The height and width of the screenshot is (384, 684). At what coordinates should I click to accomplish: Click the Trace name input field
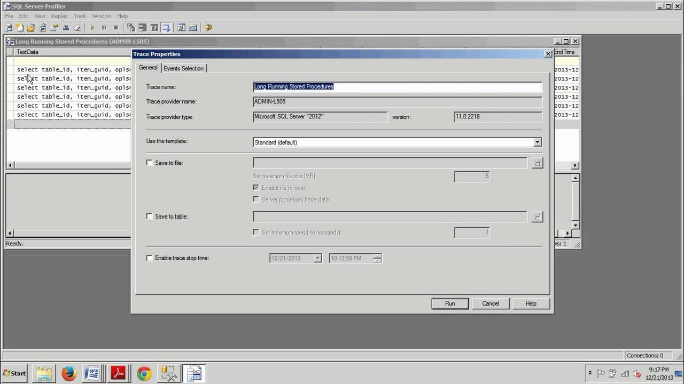(398, 86)
